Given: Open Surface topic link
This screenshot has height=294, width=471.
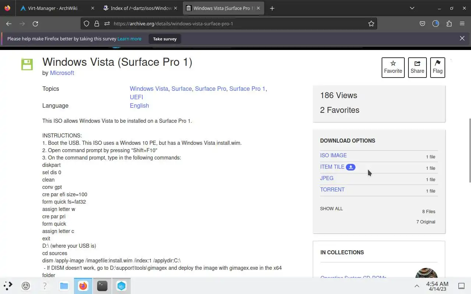Looking at the screenshot, I should (181, 89).
